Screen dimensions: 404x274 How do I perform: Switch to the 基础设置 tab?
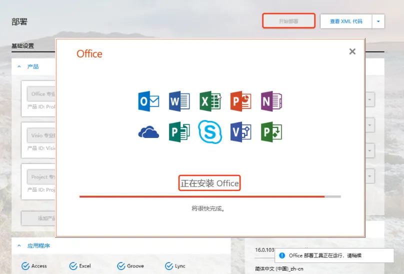[x=22, y=46]
